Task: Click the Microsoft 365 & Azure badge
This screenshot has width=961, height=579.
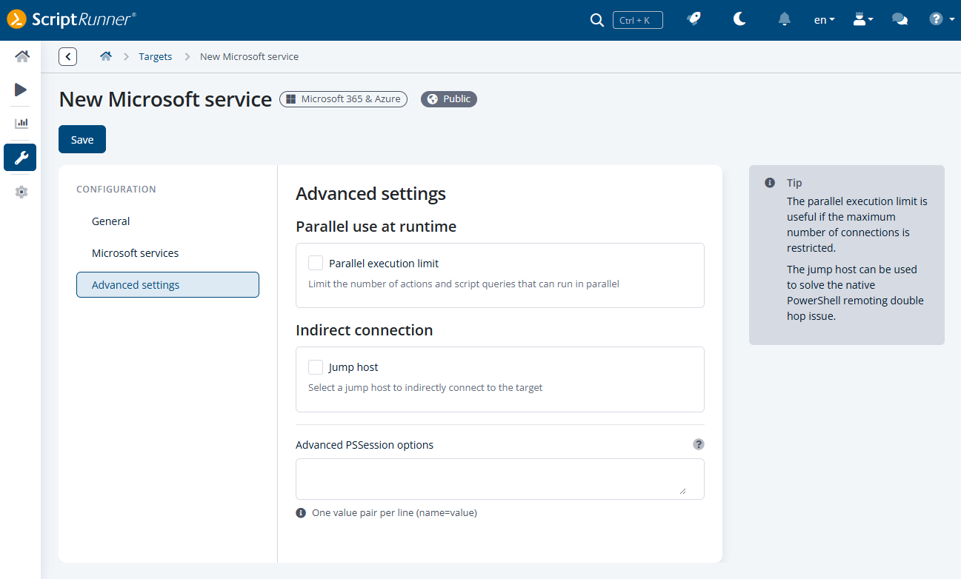Action: (x=343, y=99)
